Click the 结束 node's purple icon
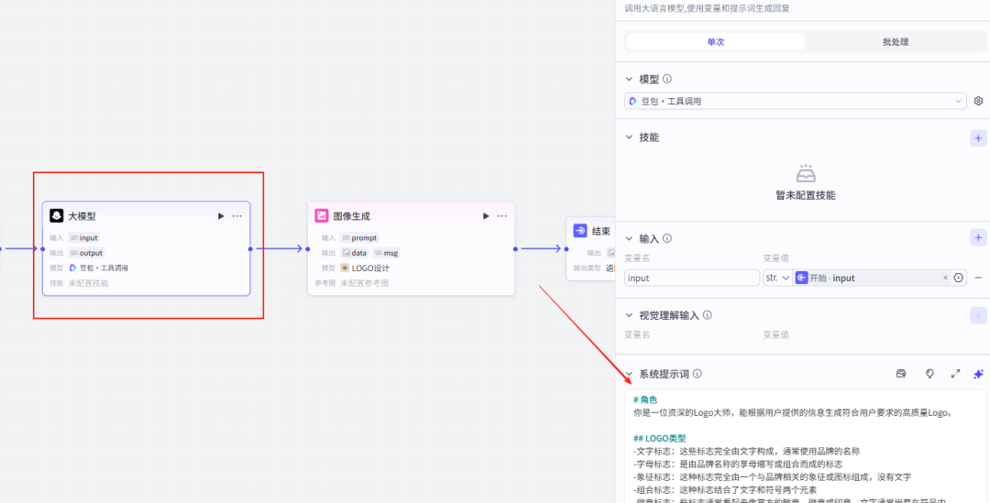The width and height of the screenshot is (990, 503). point(580,231)
